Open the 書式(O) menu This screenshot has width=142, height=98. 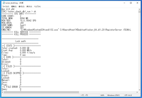tap(22, 6)
